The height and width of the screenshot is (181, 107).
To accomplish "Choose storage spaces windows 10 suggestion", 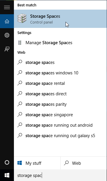I will (x=60, y=73).
